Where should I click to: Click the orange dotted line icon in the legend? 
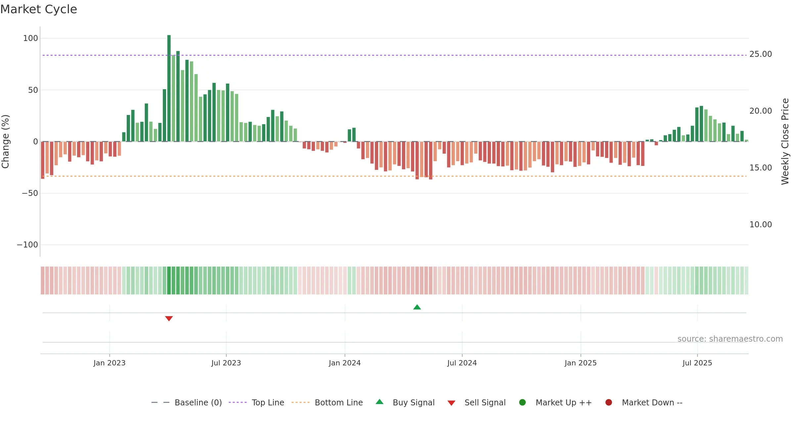pos(300,402)
